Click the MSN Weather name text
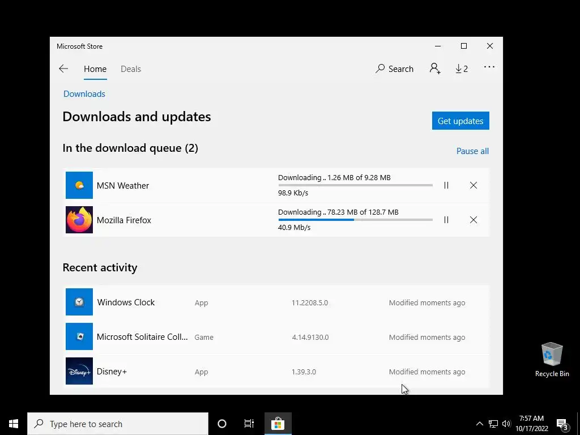580x435 pixels. click(123, 186)
